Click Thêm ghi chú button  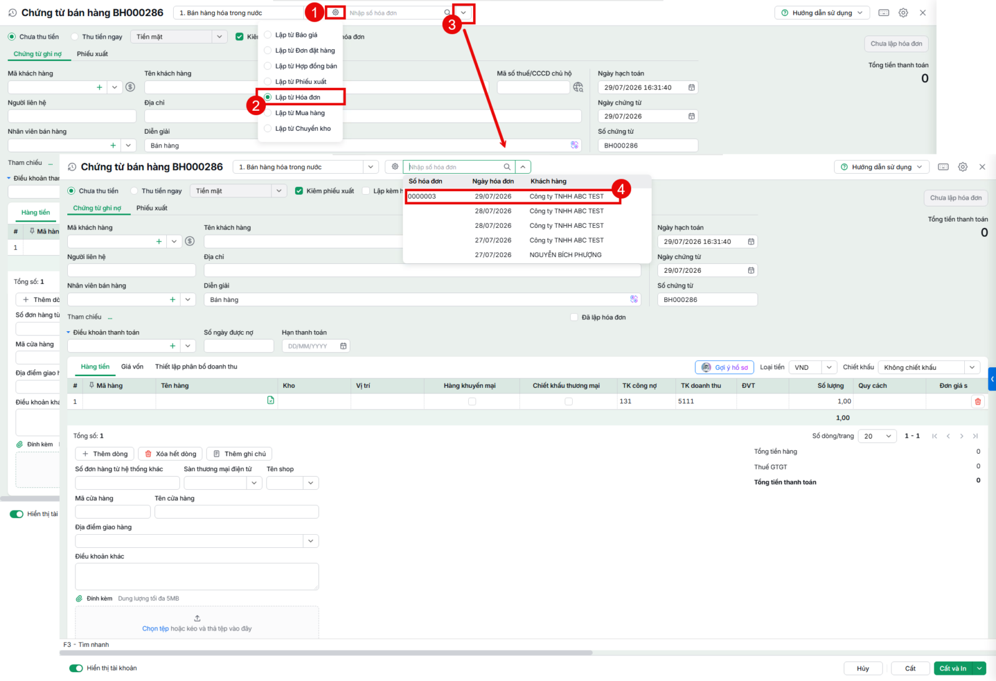[x=239, y=454]
